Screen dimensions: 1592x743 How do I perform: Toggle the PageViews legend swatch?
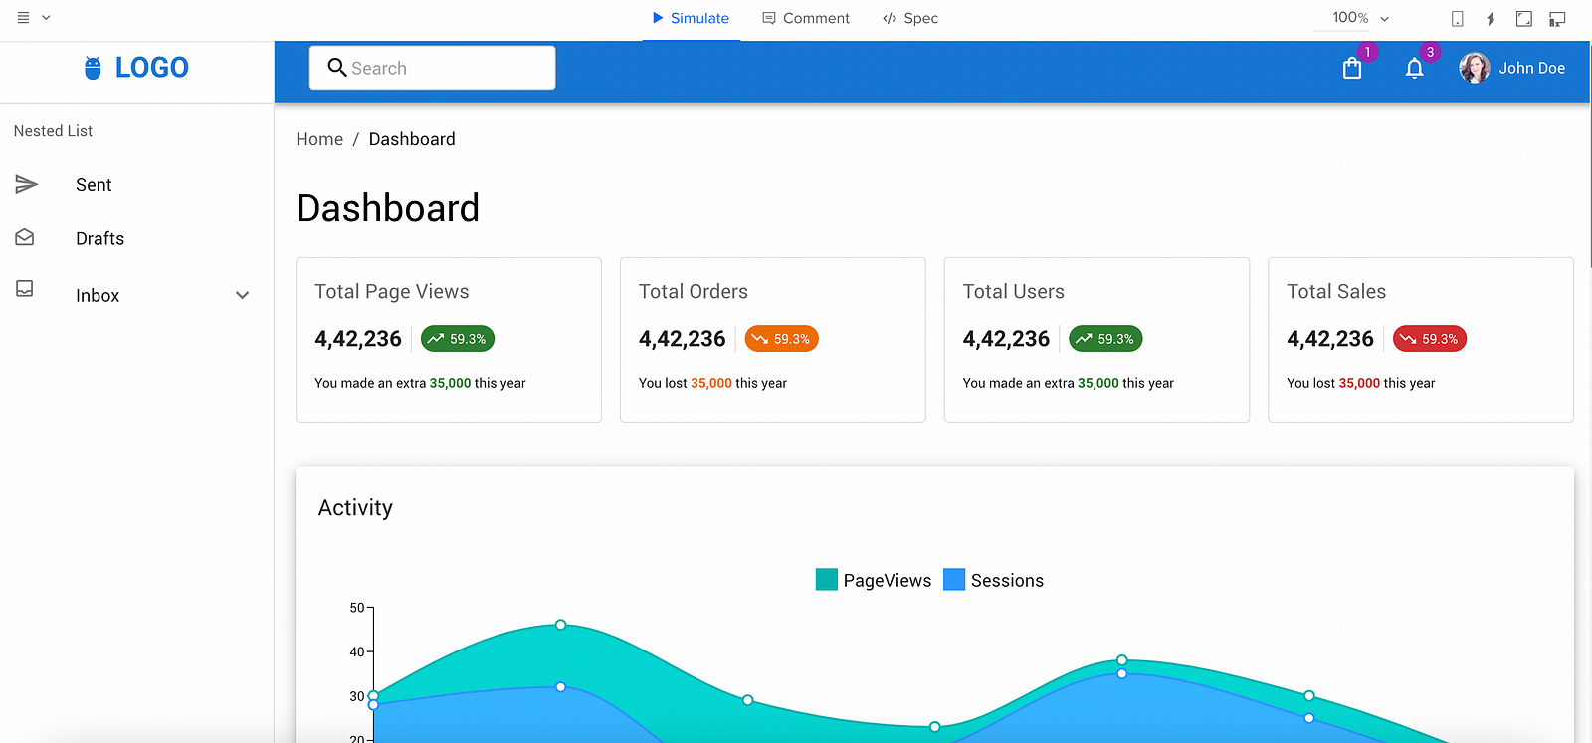(826, 579)
